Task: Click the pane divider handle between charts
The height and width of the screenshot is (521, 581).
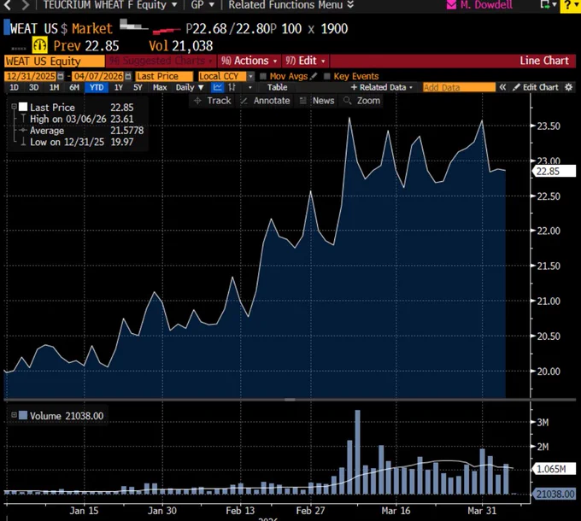Action: (290, 400)
